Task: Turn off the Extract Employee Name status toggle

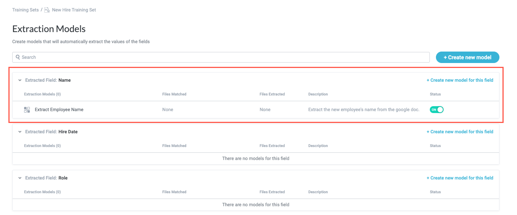Action: 436,110
